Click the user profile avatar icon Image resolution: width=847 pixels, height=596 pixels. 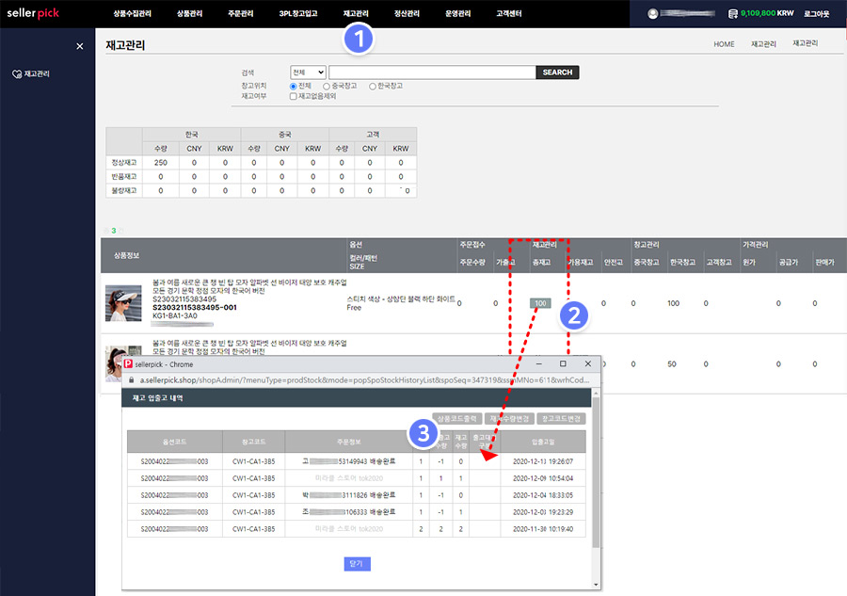[653, 13]
